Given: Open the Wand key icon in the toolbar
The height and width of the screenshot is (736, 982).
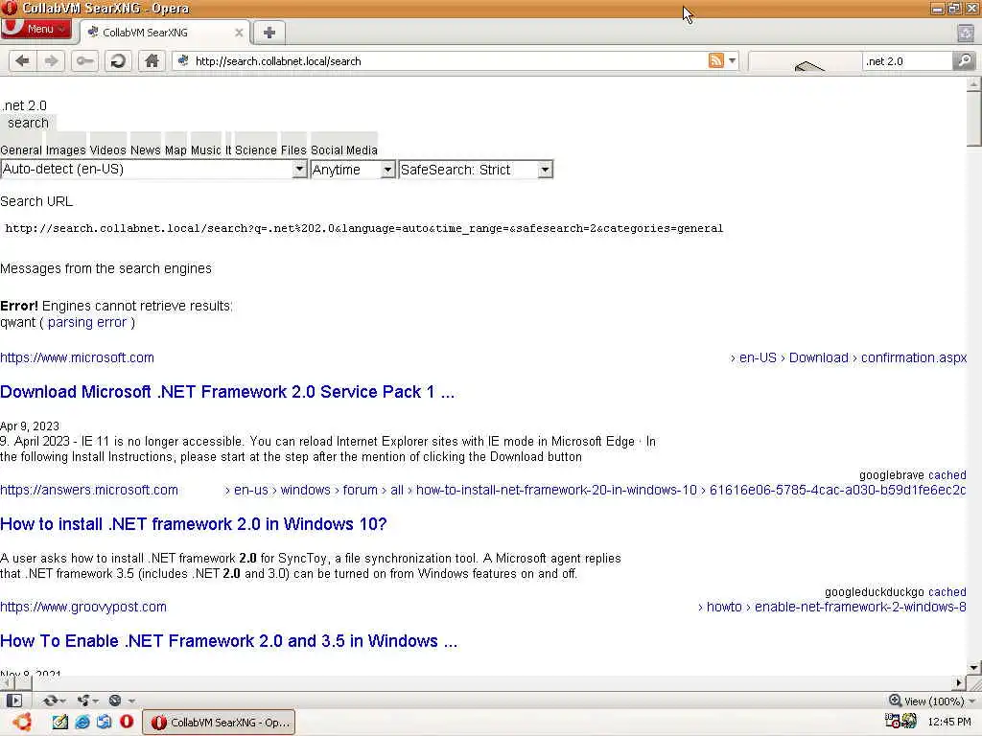Looking at the screenshot, I should (84, 60).
